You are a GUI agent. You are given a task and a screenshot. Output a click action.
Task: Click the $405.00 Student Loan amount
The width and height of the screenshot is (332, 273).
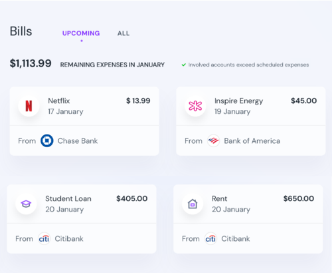tap(132, 198)
